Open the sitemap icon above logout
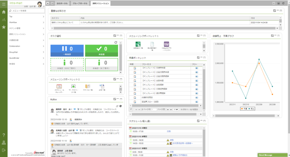 point(4,143)
